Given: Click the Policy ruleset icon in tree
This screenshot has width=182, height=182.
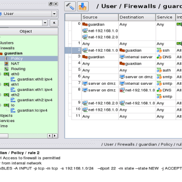Looking at the screenshot, I should [6, 59].
